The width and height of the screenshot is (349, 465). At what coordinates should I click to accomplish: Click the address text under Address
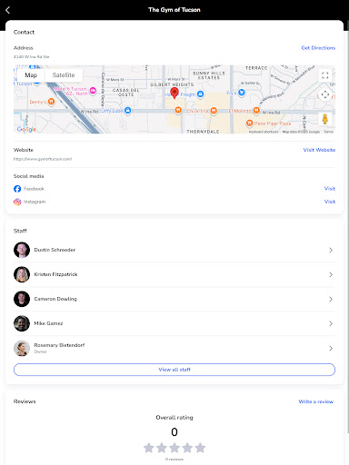click(31, 56)
